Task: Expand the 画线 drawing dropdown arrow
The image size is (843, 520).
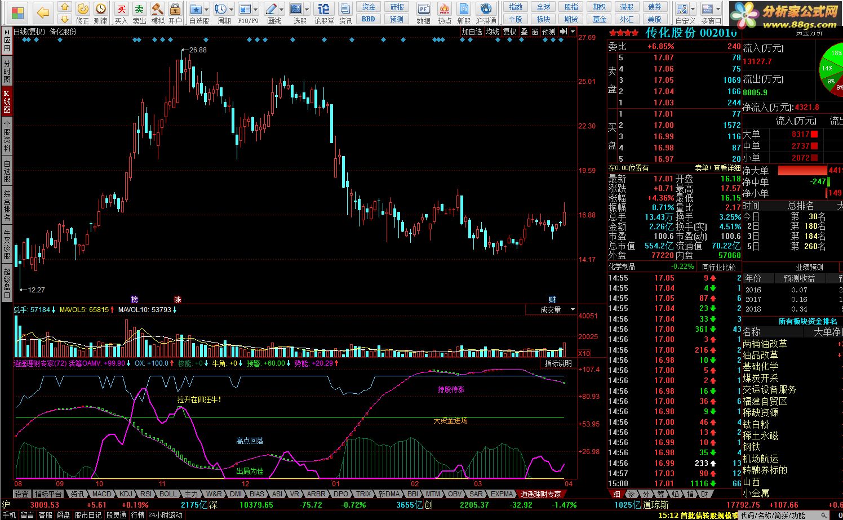Action: (x=281, y=10)
